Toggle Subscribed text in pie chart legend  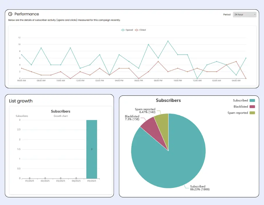click(x=241, y=100)
